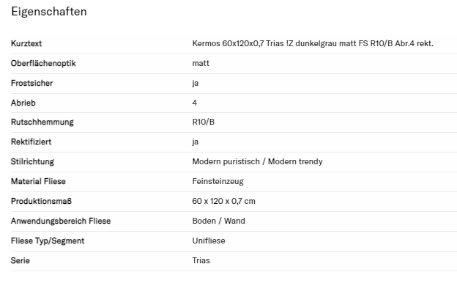This screenshot has width=457, height=297.
Task: Click the Stilrichtung label
Action: 33,161
